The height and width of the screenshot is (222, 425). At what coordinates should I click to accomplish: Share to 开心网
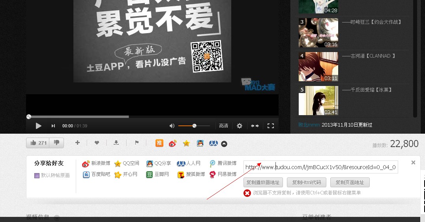point(126,174)
